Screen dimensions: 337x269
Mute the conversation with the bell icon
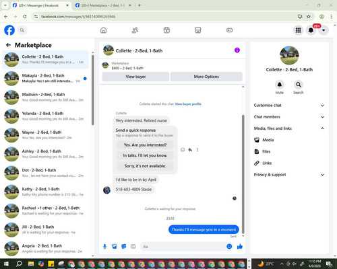[280, 85]
